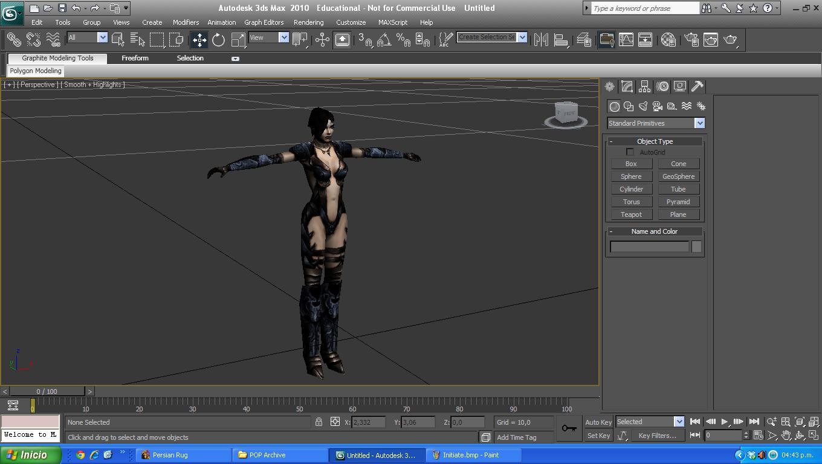Switch to the Freeform tab
Image resolution: width=822 pixels, height=464 pixels.
click(x=135, y=58)
